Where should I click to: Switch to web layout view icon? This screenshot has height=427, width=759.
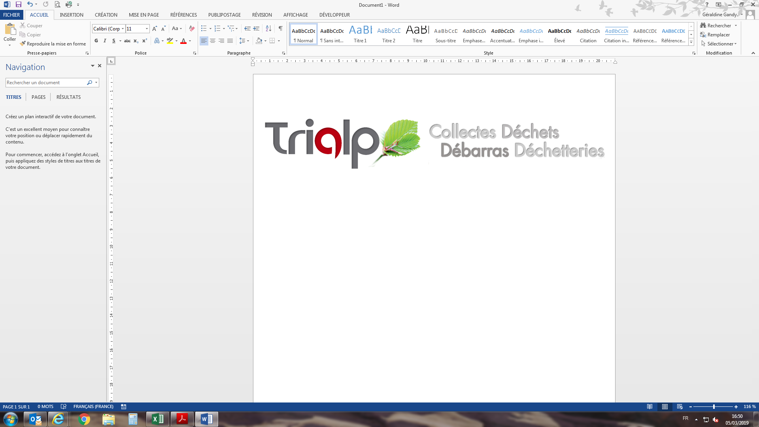(680, 406)
